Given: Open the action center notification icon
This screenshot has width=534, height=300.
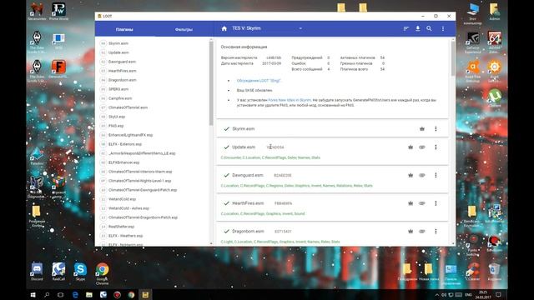Looking at the screenshot, I should tap(499, 294).
